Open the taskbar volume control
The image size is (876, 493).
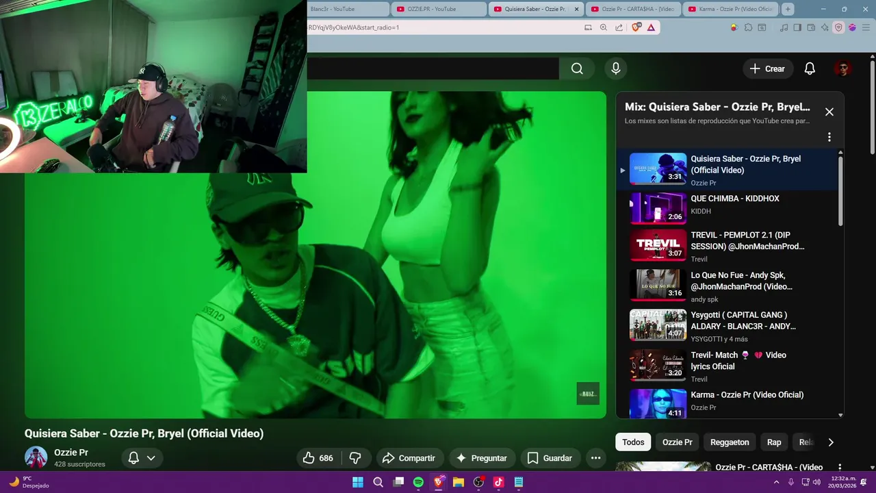point(816,482)
